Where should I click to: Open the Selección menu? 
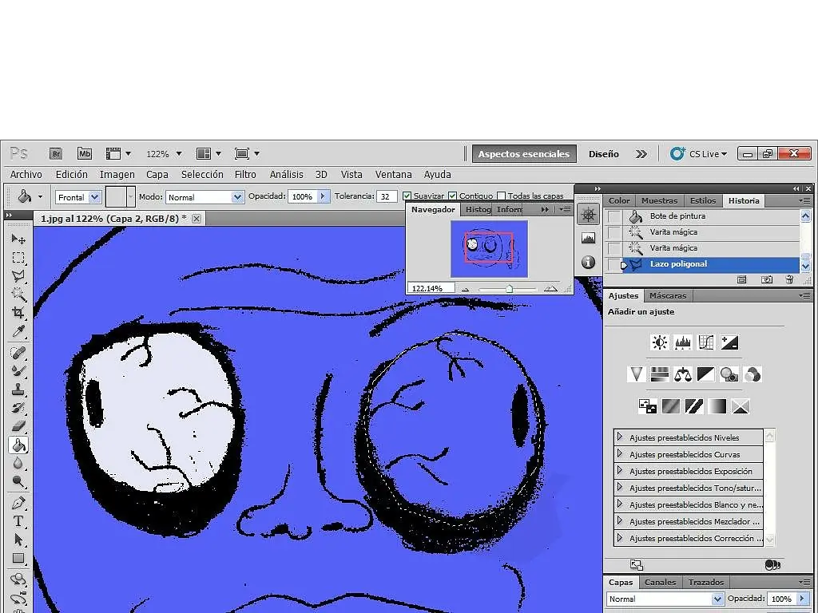tap(202, 175)
